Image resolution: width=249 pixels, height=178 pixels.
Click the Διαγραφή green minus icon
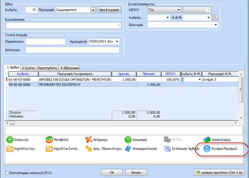click(x=128, y=140)
